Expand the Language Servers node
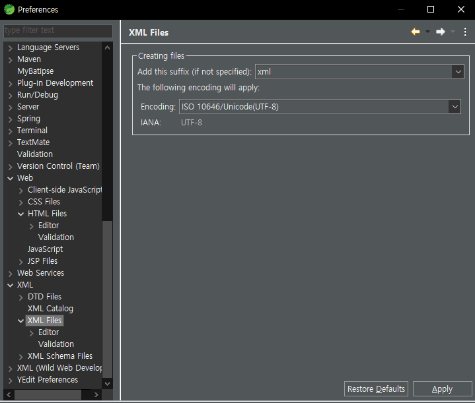Viewport: 475px width, 403px height. pos(11,48)
